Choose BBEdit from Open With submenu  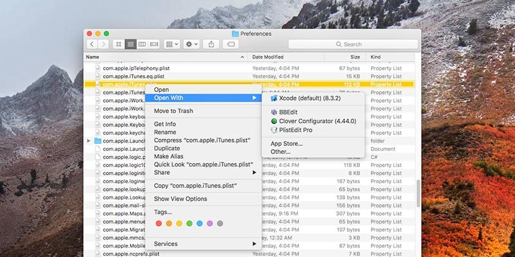point(288,112)
